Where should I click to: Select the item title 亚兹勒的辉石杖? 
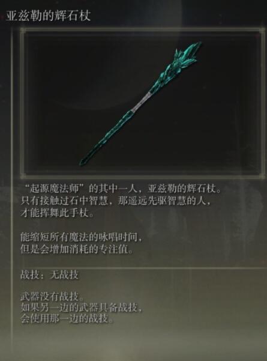(x=48, y=16)
